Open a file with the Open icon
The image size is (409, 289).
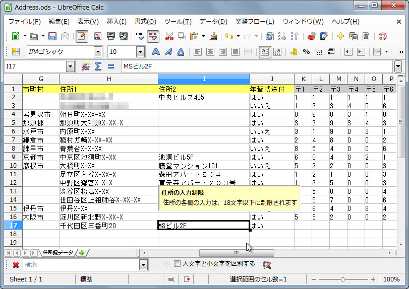pos(34,36)
